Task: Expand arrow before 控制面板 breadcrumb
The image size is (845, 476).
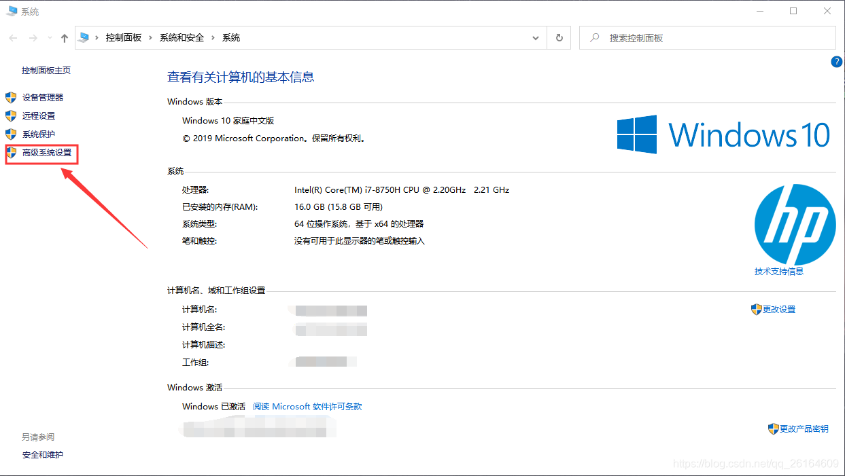Action: click(x=98, y=38)
